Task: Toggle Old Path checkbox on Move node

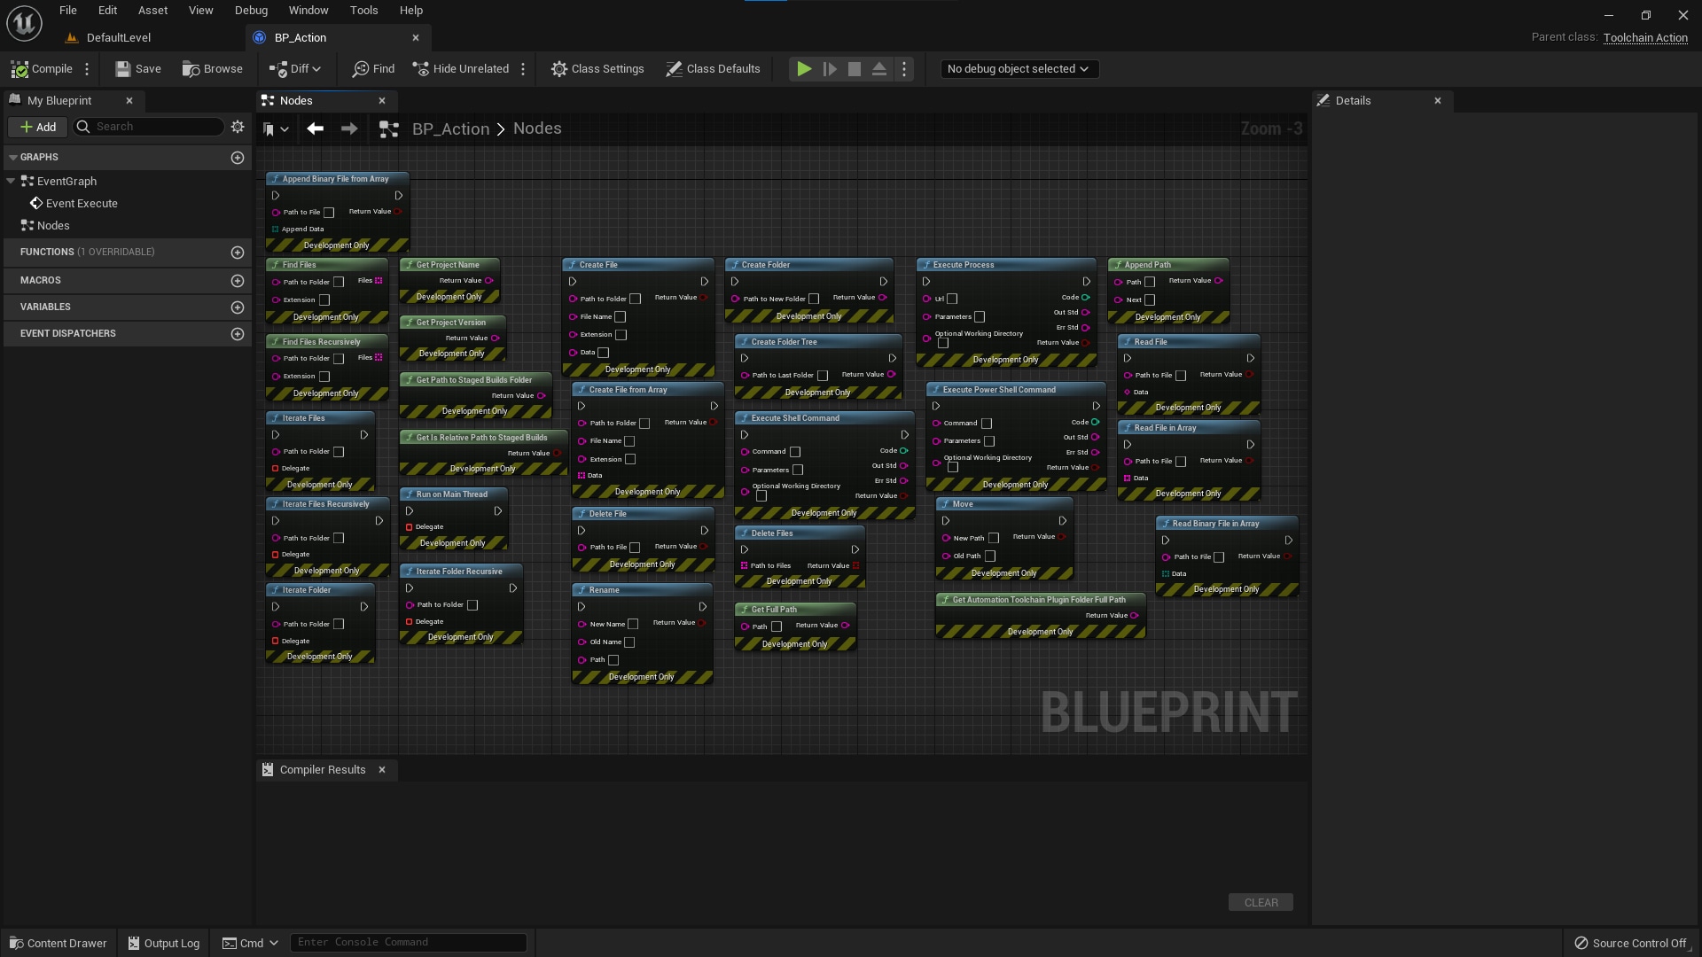Action: [990, 556]
